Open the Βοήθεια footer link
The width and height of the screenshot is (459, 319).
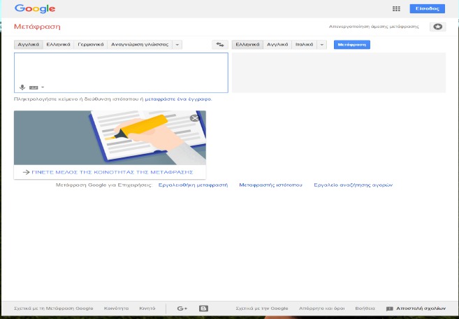click(x=365, y=309)
